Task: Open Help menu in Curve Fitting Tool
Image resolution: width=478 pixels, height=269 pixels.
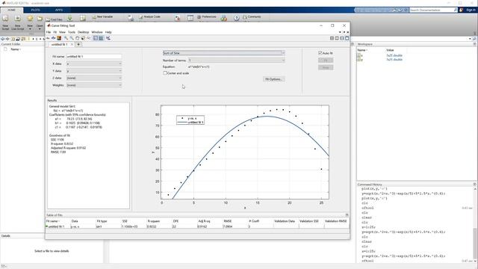Action: (x=108, y=32)
